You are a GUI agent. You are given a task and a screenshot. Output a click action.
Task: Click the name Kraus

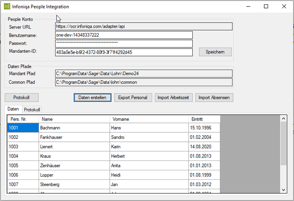tap(45, 156)
